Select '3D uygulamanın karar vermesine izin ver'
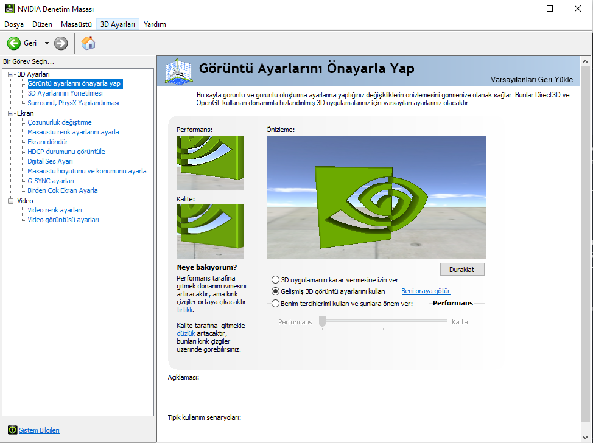593x443 pixels. [275, 280]
